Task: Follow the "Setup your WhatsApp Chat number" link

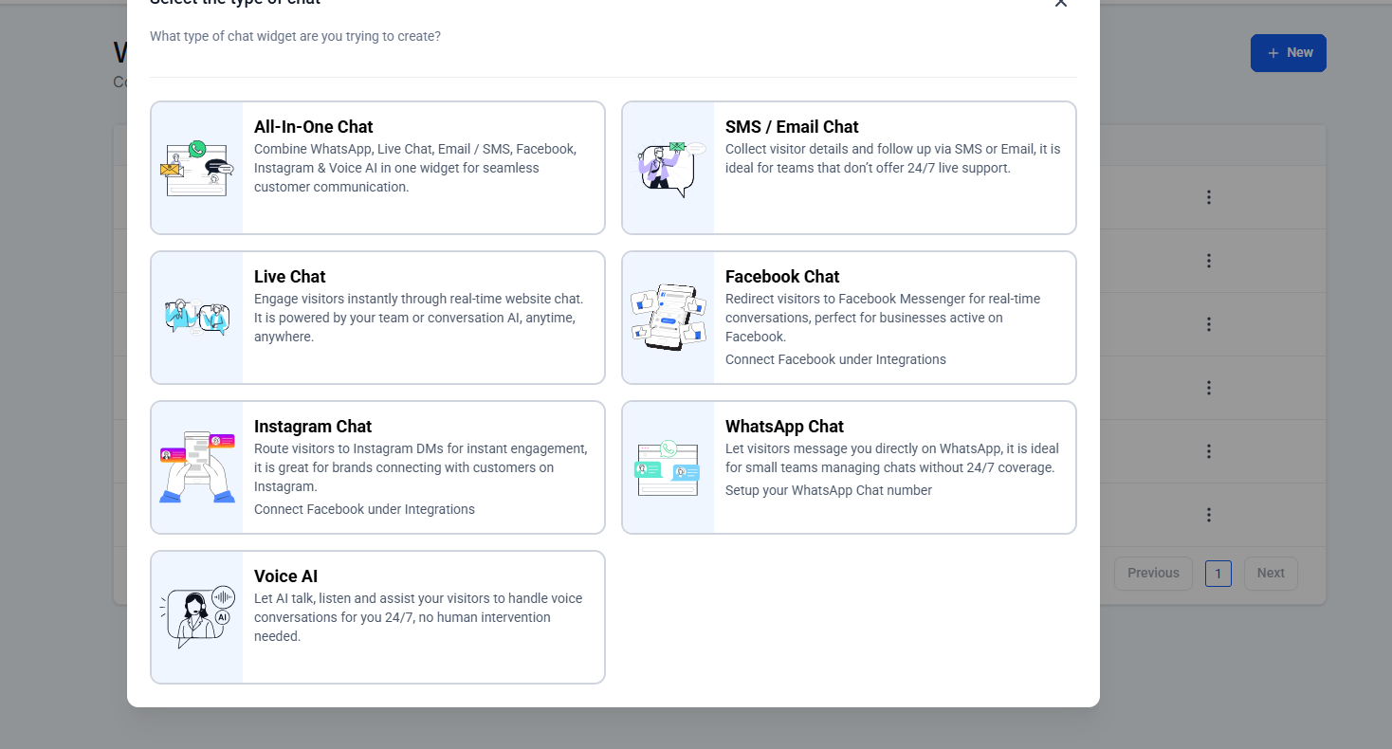Action: [829, 490]
